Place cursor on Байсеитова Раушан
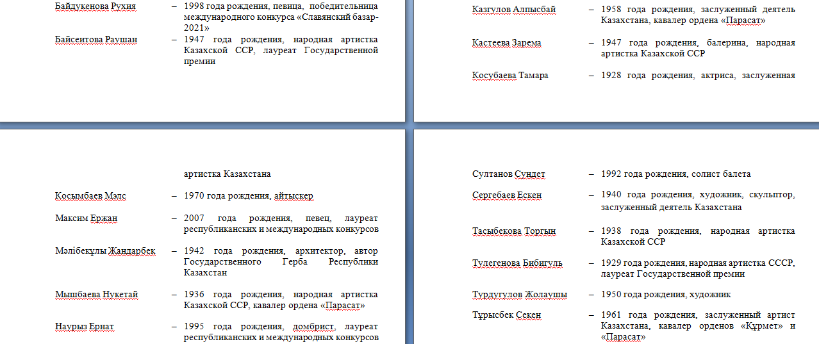819x344 pixels. click(96, 40)
